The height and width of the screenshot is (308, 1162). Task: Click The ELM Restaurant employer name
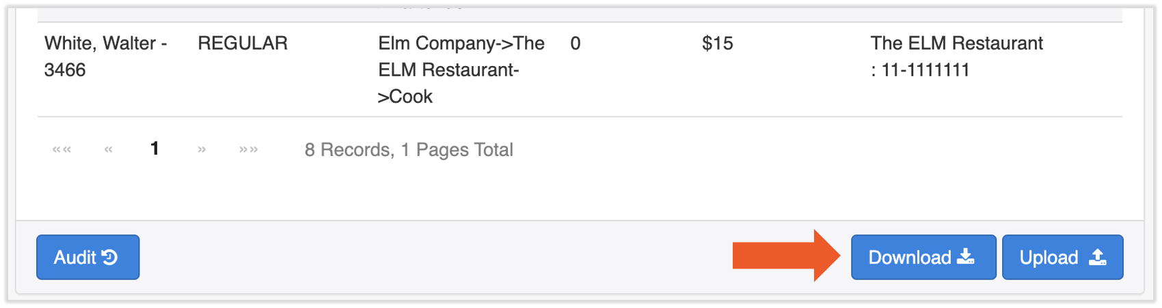coord(956,44)
